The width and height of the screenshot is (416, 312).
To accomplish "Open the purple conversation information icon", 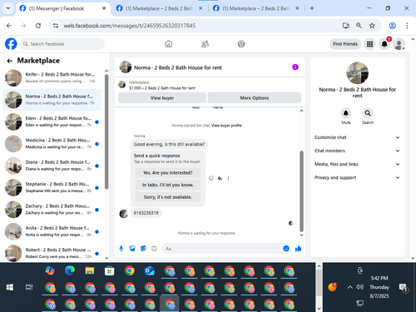I will (295, 67).
